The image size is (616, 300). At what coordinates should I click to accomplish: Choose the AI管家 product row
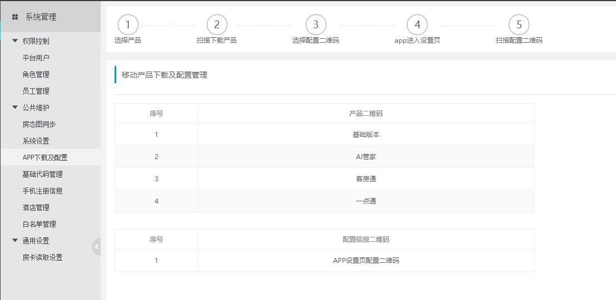coord(324,157)
